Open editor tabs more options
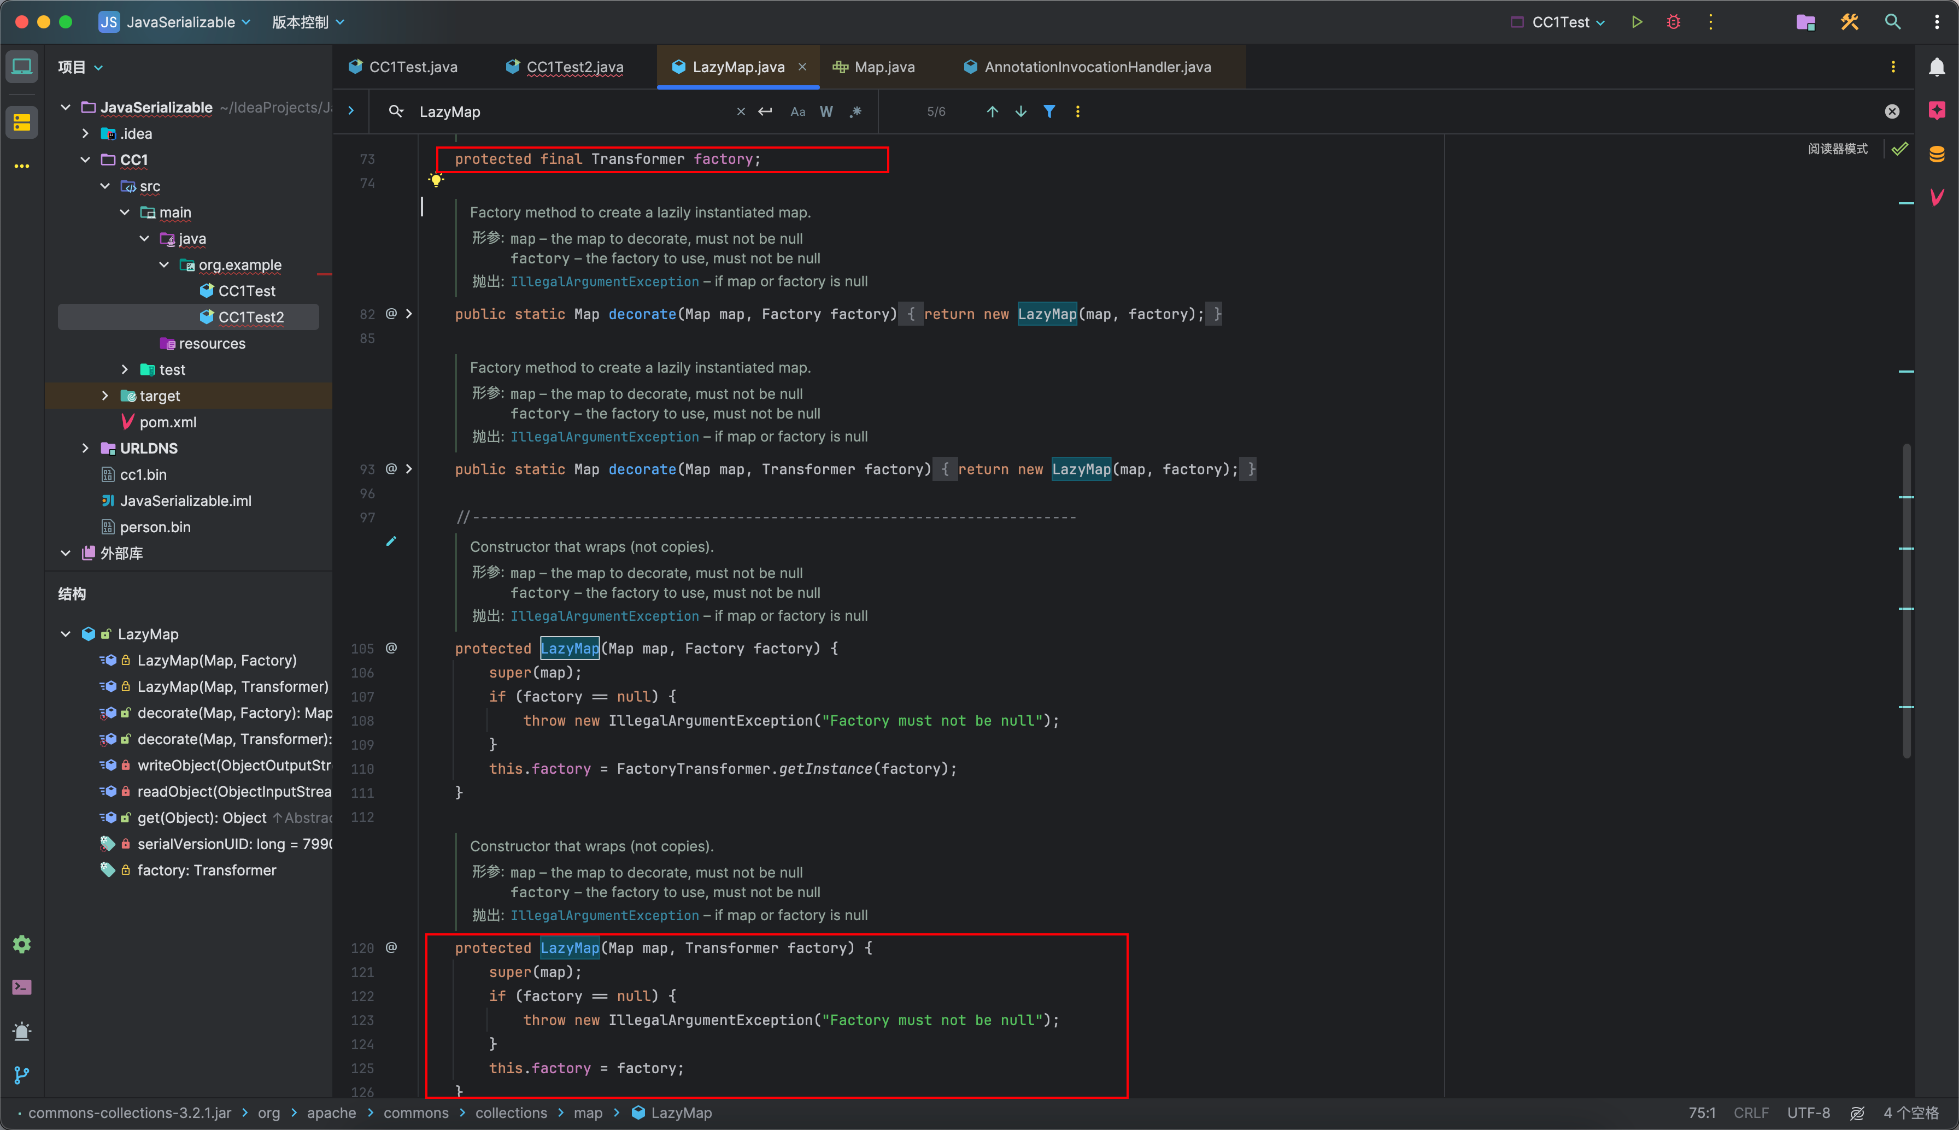This screenshot has width=1959, height=1130. pos(1893,67)
